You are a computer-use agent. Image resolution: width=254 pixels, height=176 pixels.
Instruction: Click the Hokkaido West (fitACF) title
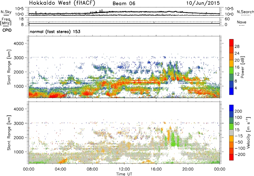(62, 3)
